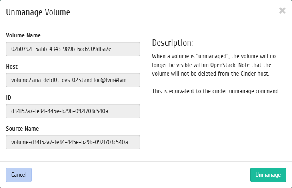Click the words "When a volume is"
The width and height of the screenshot is (292, 188).
click(x=173, y=56)
